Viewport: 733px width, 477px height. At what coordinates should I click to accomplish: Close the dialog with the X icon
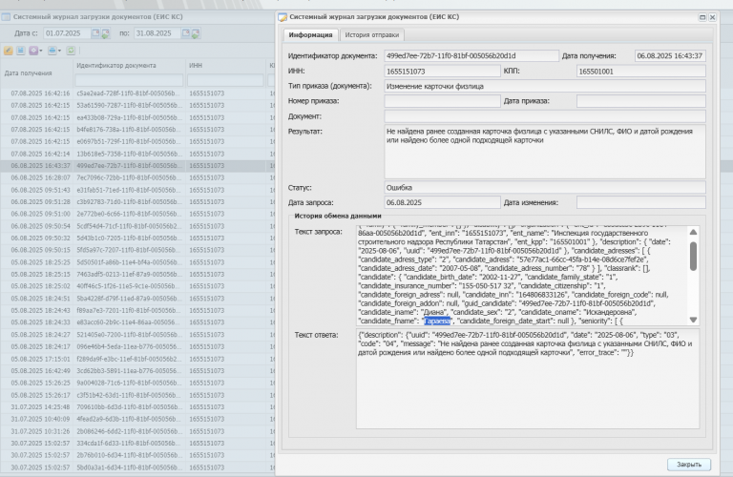[712, 17]
